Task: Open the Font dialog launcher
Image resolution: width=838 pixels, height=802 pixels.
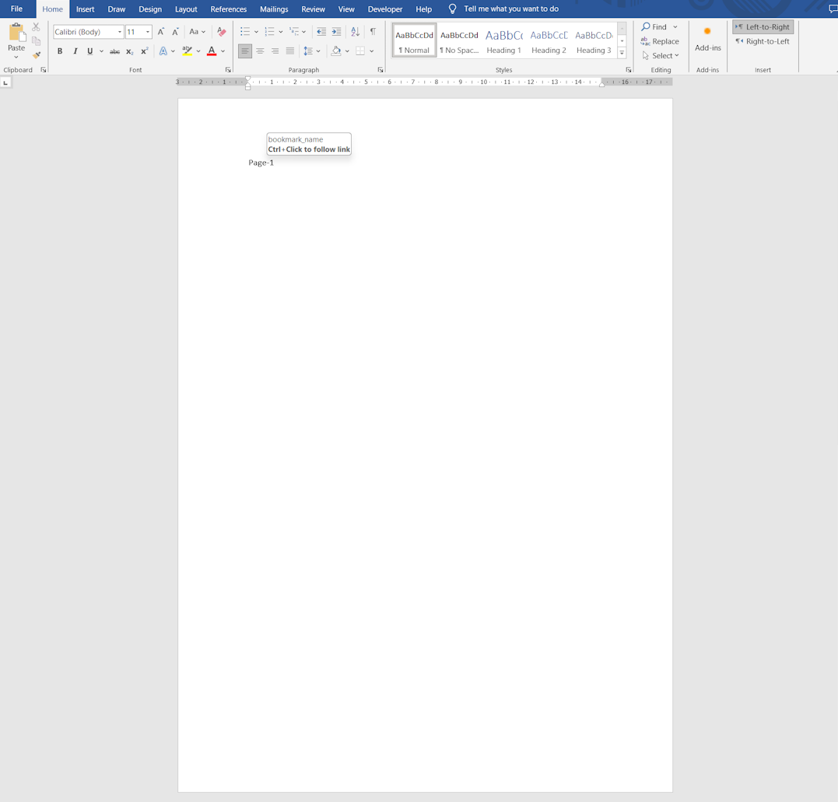Action: point(228,70)
